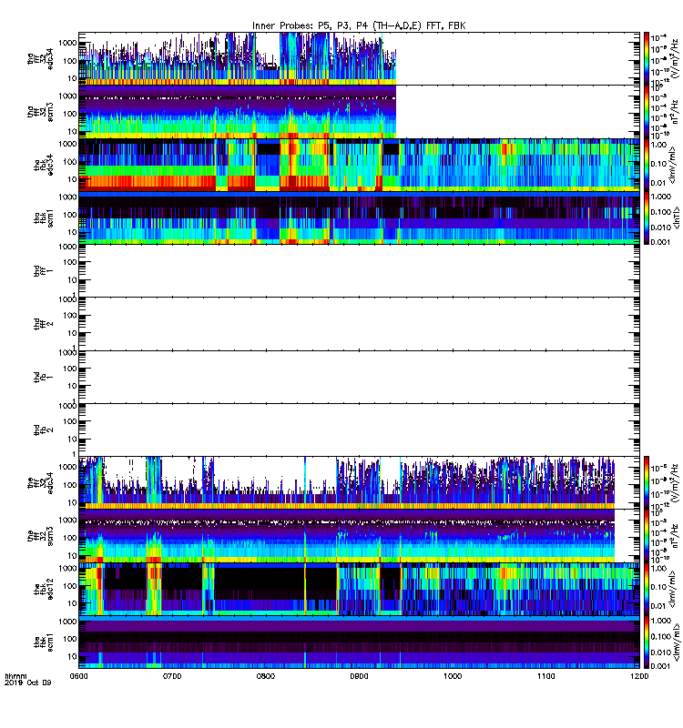Click the the fff 32 scm3 spectrogram panel

coord(359,536)
